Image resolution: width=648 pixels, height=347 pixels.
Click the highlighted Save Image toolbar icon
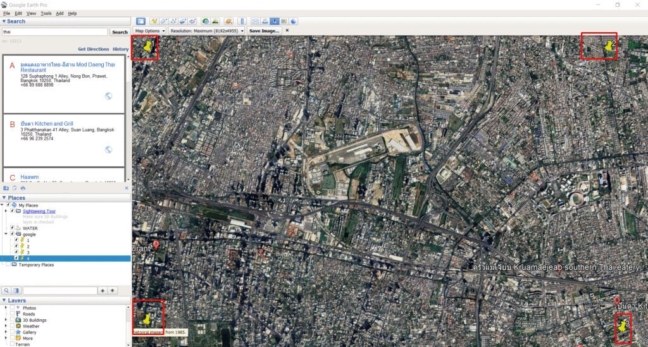click(275, 21)
